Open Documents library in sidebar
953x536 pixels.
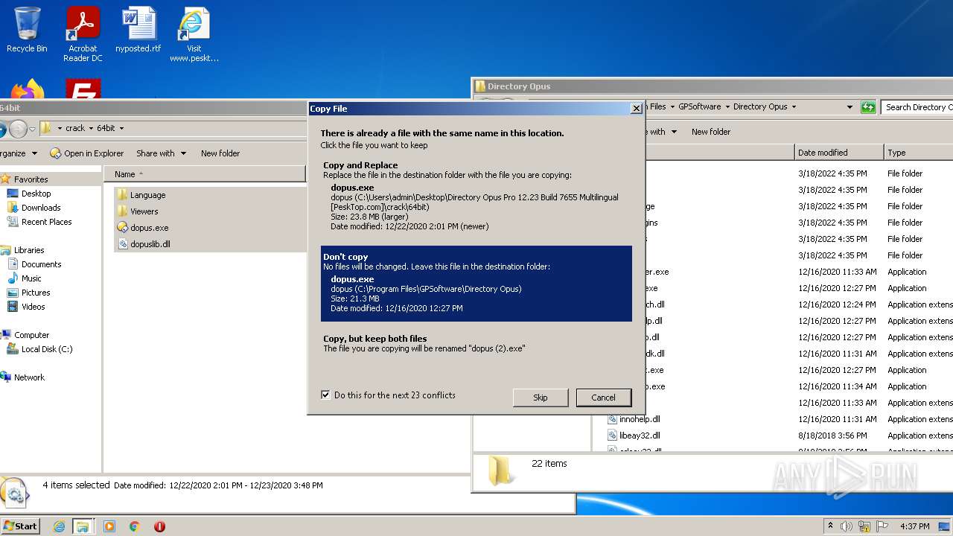(41, 264)
